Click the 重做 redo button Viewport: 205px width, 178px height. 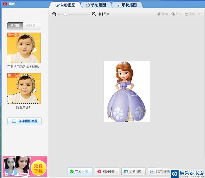click(176, 14)
